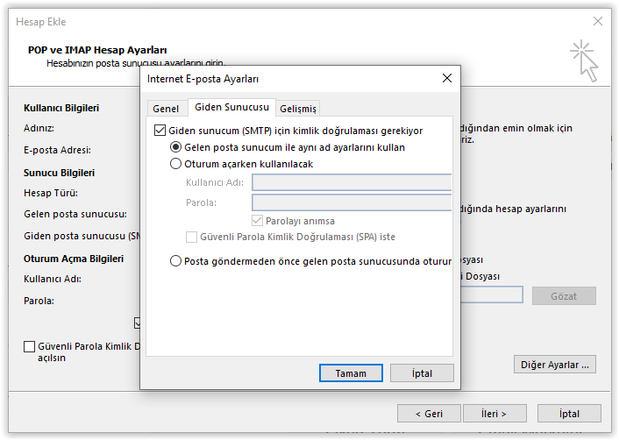The width and height of the screenshot is (619, 440).
Task: Click the Kullanıcı Adı field in dialog
Action: coord(352,182)
